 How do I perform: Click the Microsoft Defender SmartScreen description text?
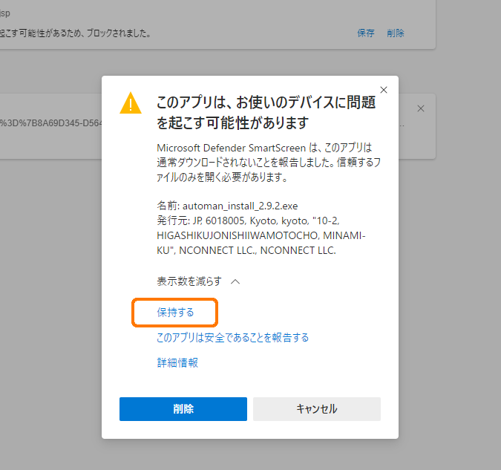pos(269,163)
